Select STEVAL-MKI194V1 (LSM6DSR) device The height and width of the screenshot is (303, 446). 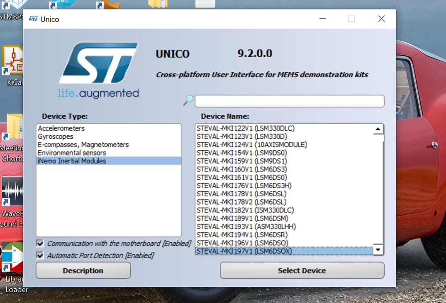point(284,235)
